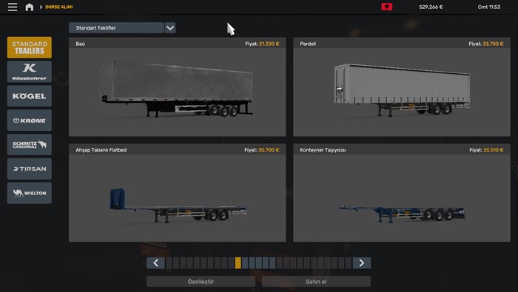
Task: Click the Satın al button
Action: pos(316,282)
